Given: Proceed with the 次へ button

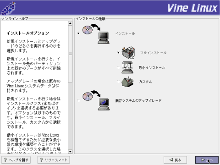Looking at the screenshot, I should point(207,160).
